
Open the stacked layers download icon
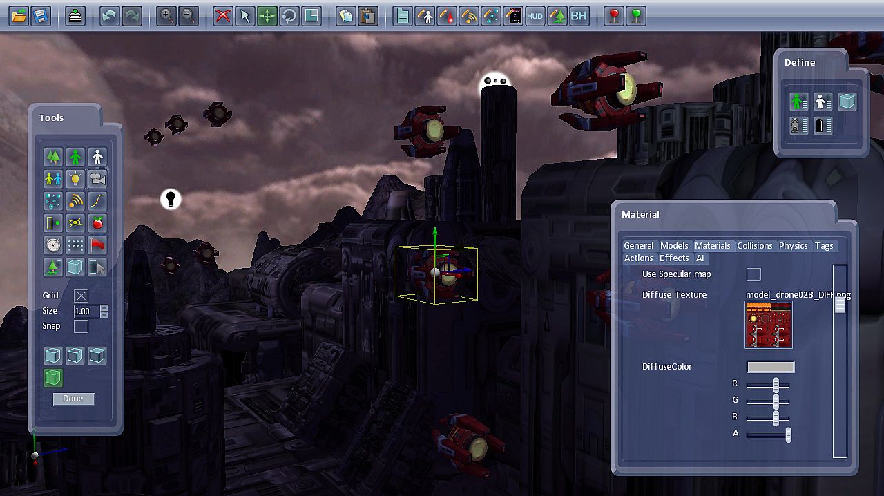(75, 16)
